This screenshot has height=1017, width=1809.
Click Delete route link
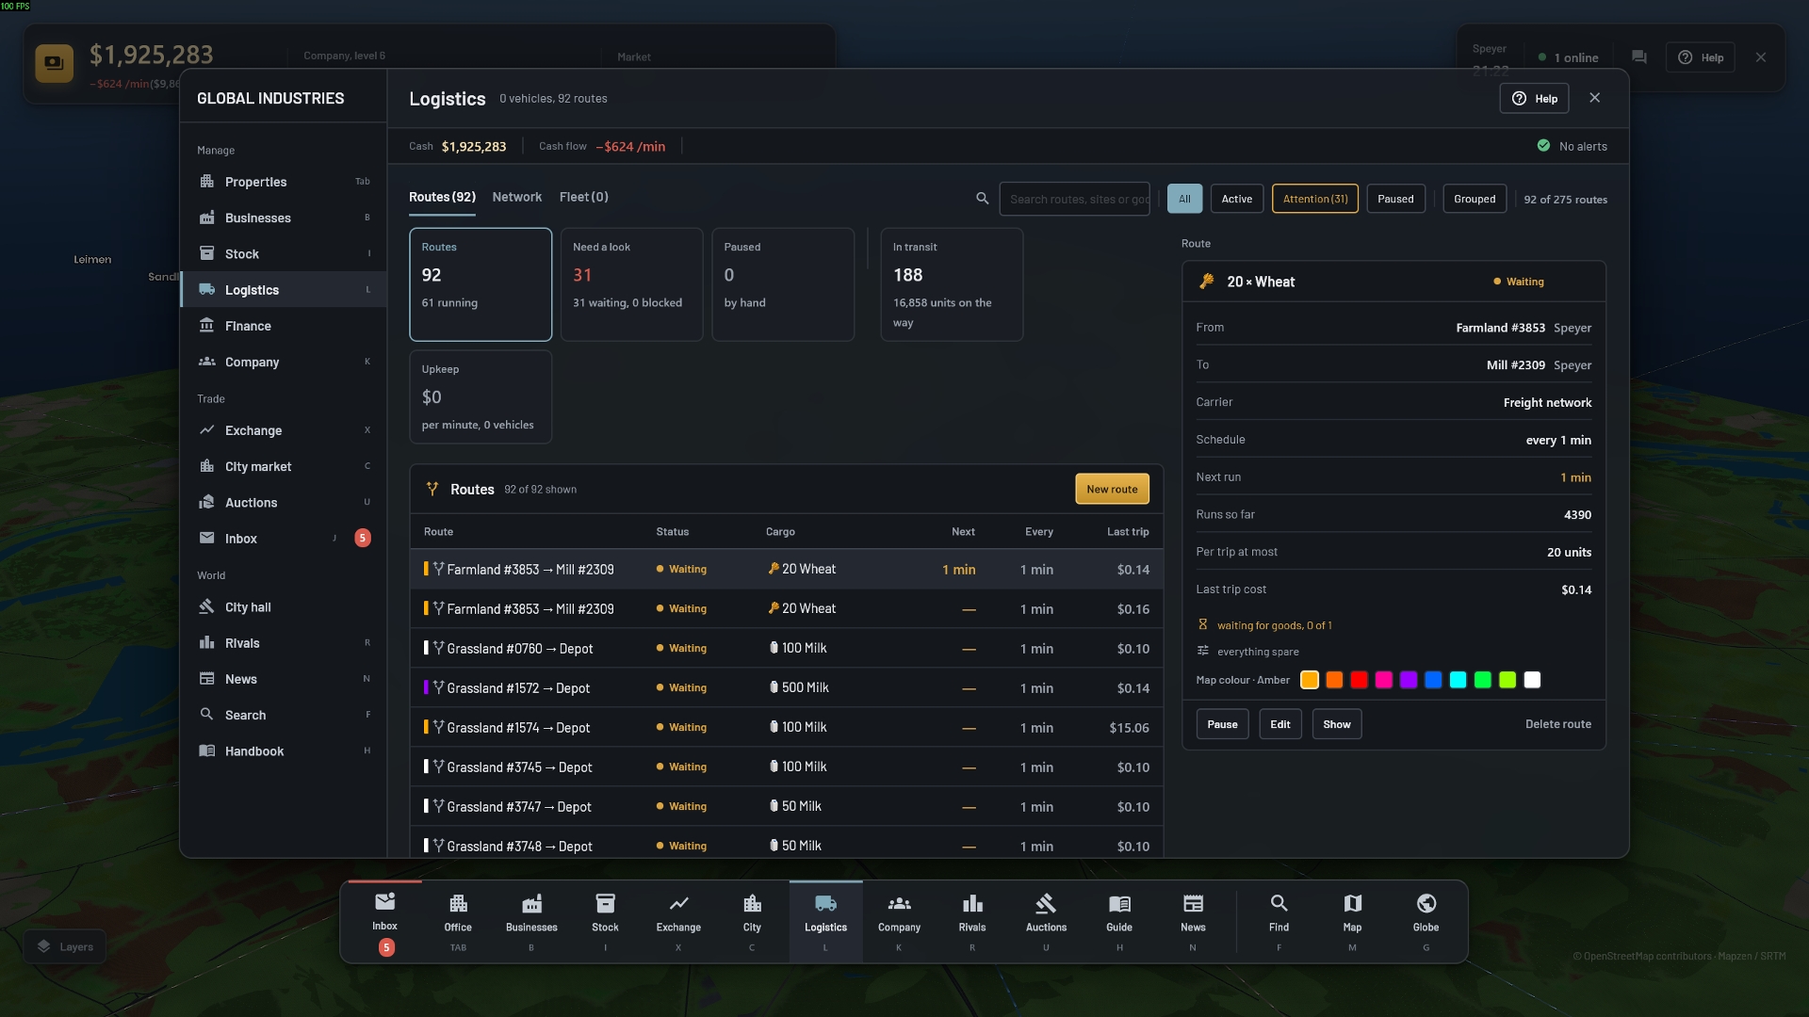1558,724
